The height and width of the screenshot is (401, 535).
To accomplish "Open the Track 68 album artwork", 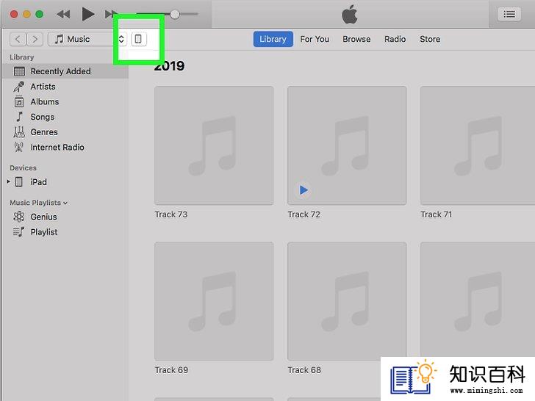I will coord(347,301).
